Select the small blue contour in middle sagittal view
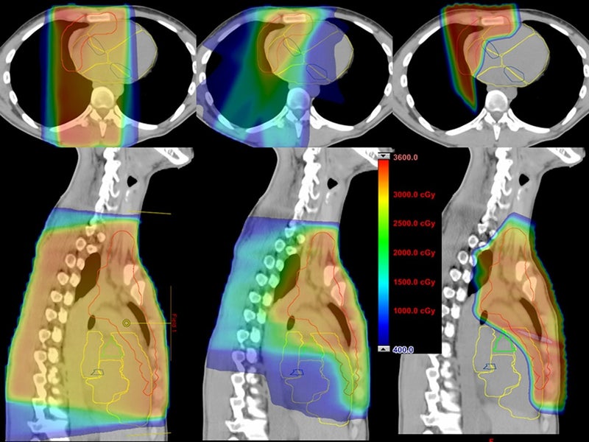 (297, 372)
